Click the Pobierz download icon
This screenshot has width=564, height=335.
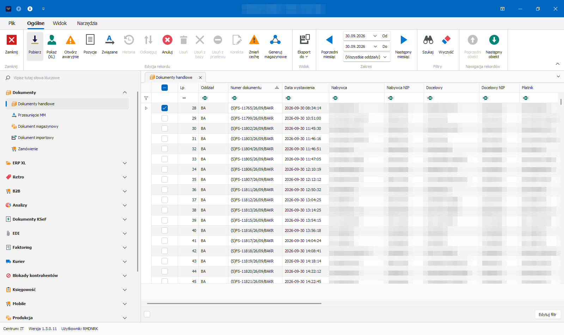35,40
